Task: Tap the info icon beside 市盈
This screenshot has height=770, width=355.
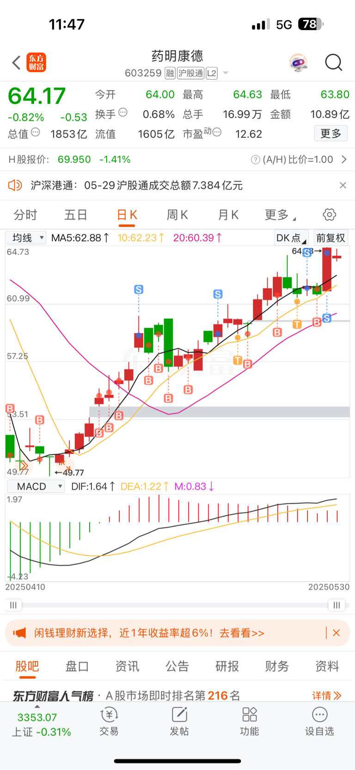Action: pos(217,132)
